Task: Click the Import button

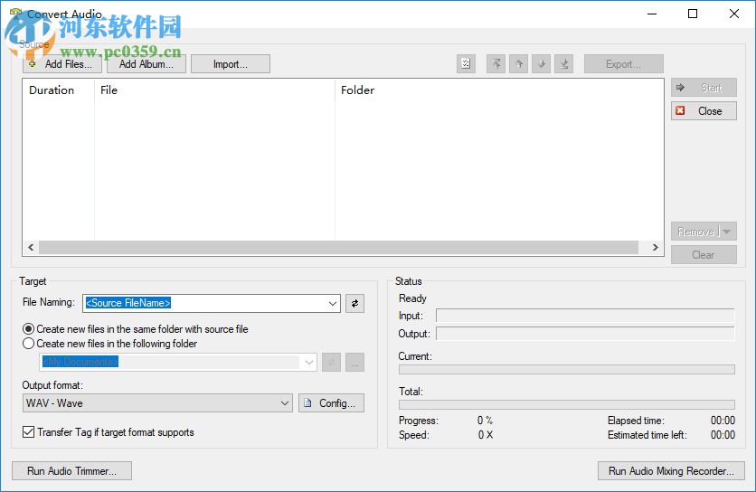Action: point(231,64)
